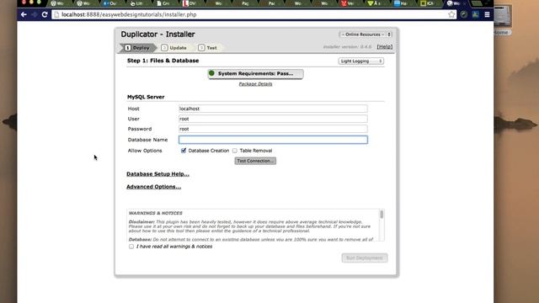Expand Database Setup Help section

point(157,174)
